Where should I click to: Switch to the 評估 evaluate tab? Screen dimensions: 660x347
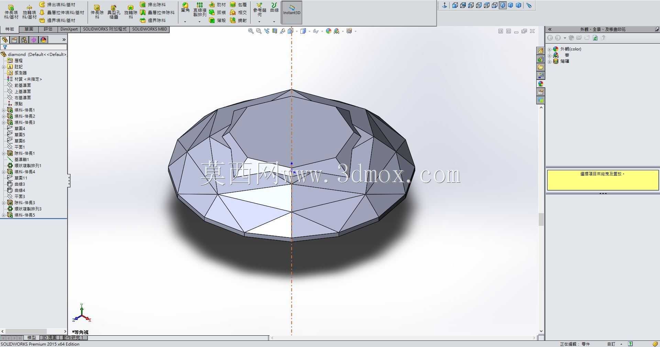[48, 30]
